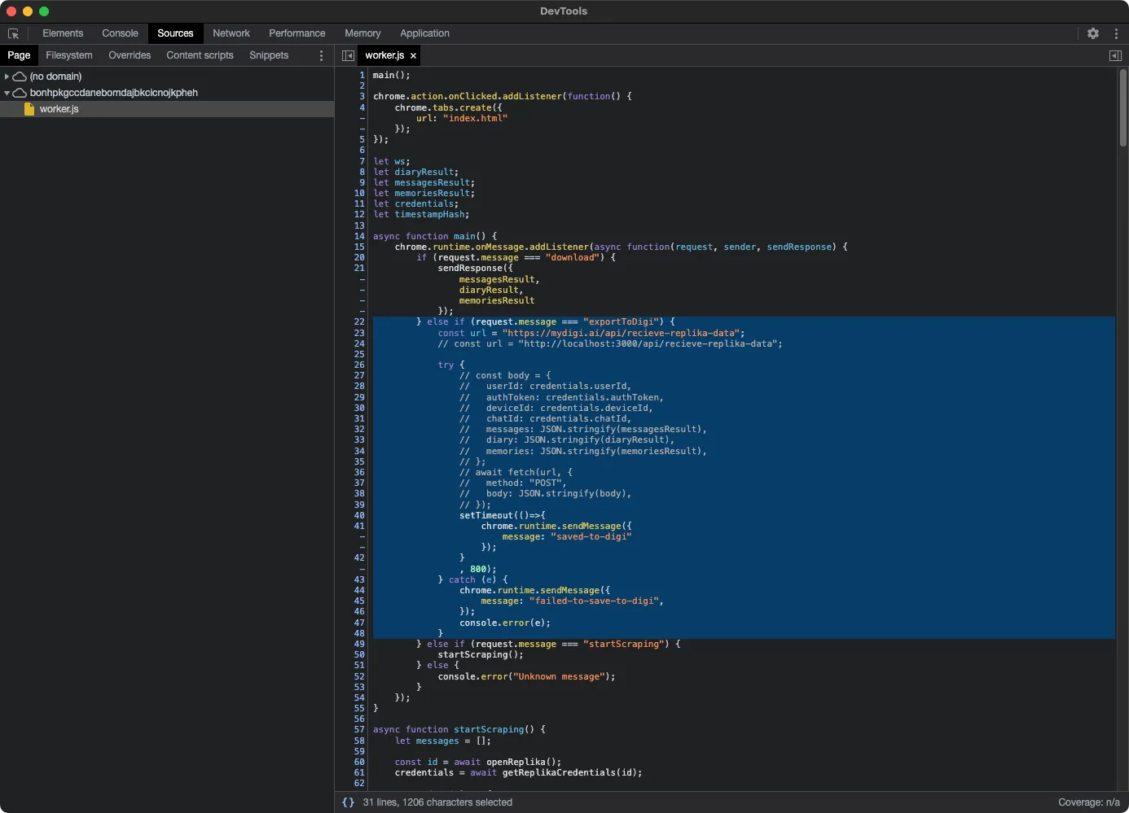Expand the (no domain) tree node
1129x813 pixels.
click(7, 76)
